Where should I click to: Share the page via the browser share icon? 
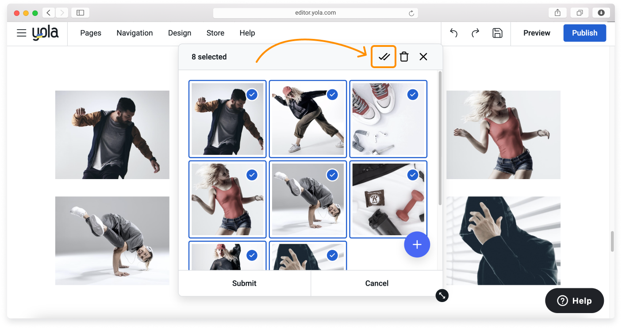(x=557, y=12)
